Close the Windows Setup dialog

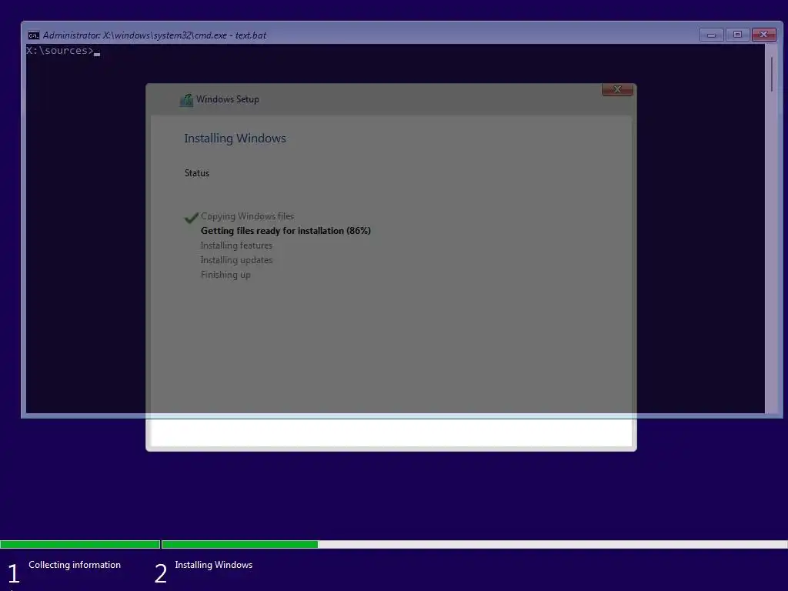(617, 89)
